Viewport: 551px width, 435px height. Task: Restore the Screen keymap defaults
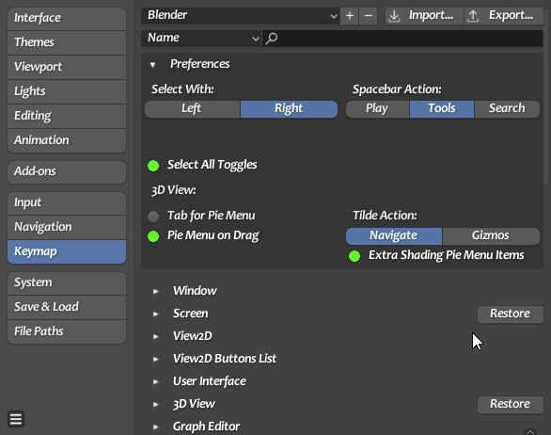510,314
